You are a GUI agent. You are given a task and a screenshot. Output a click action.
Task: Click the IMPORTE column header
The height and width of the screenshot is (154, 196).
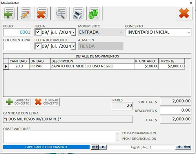172,61
